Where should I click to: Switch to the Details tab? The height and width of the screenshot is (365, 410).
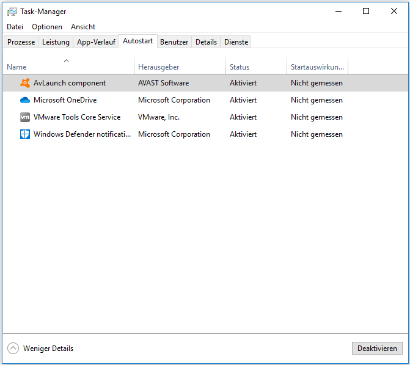point(206,42)
